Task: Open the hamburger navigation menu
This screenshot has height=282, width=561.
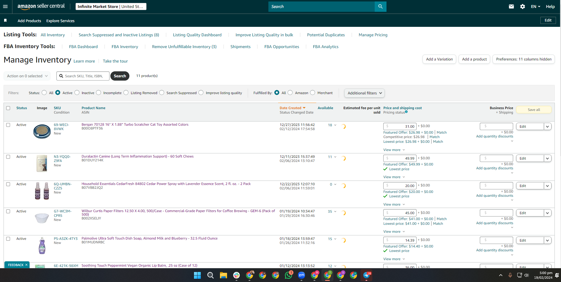Action: 5,6
